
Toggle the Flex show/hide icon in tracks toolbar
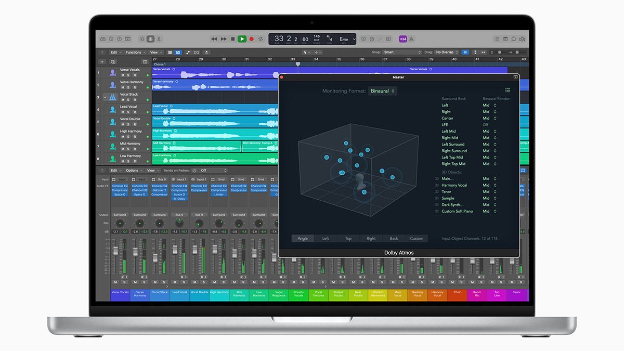point(196,53)
